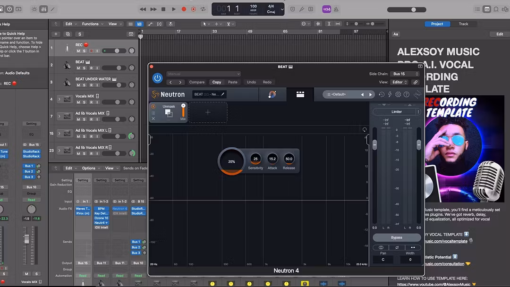The height and width of the screenshot is (287, 510).
Task: Go to next Neutron preset arrow
Action: (371, 94)
